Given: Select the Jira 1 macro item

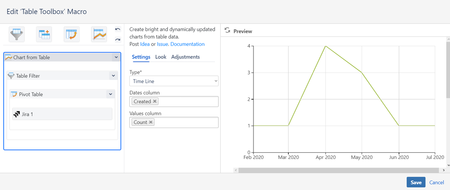Looking at the screenshot, I should pos(62,114).
